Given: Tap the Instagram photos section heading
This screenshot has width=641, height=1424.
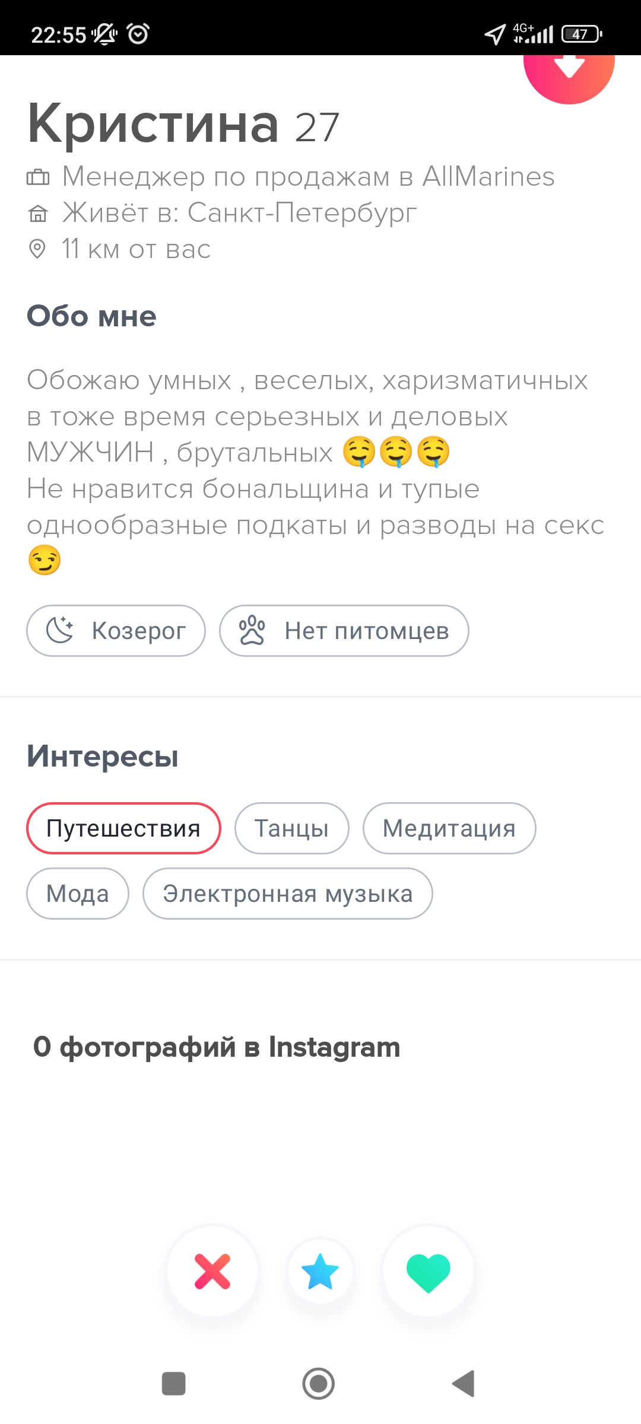Looking at the screenshot, I should (x=217, y=1047).
